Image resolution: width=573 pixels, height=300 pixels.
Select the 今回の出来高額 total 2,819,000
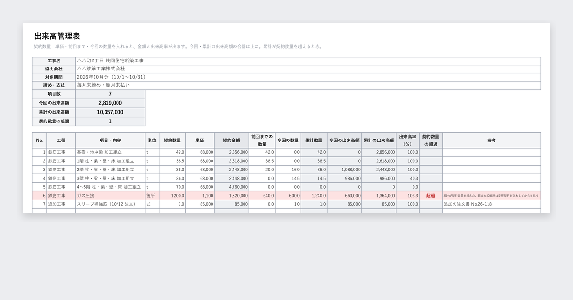pos(110,103)
